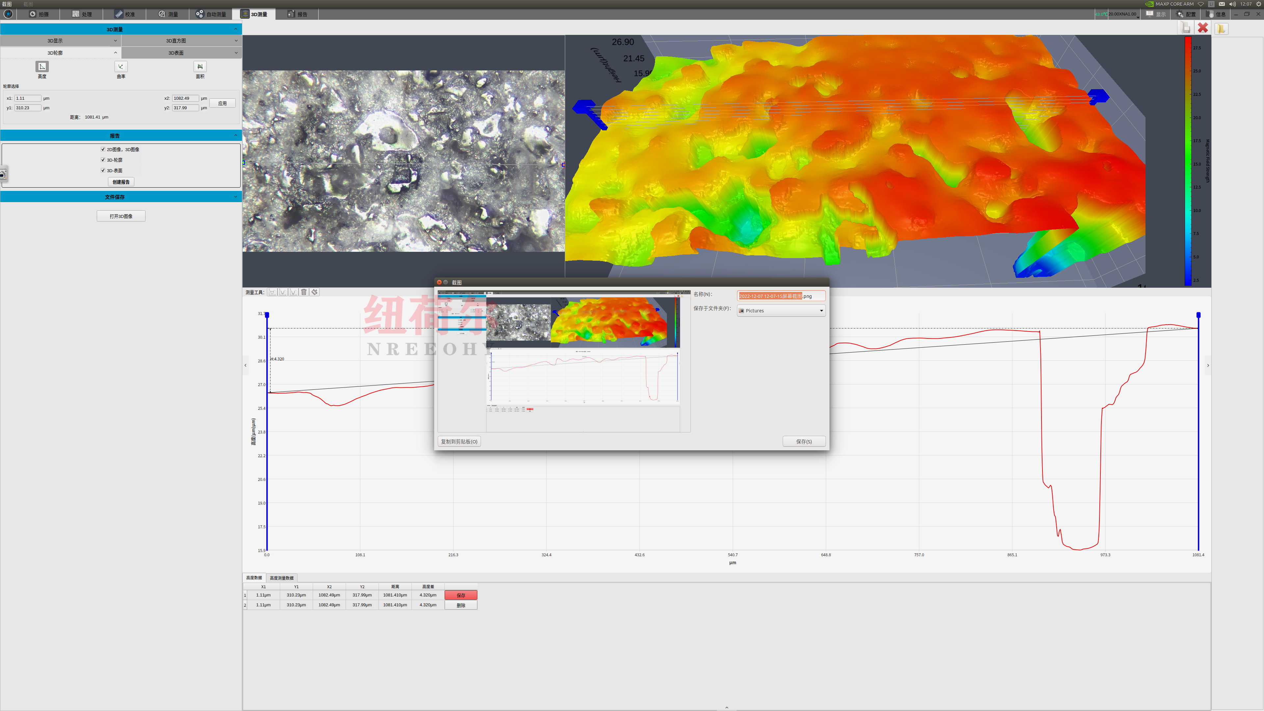Select the 曲率 curvature tool icon
The image size is (1264, 711).
[121, 67]
